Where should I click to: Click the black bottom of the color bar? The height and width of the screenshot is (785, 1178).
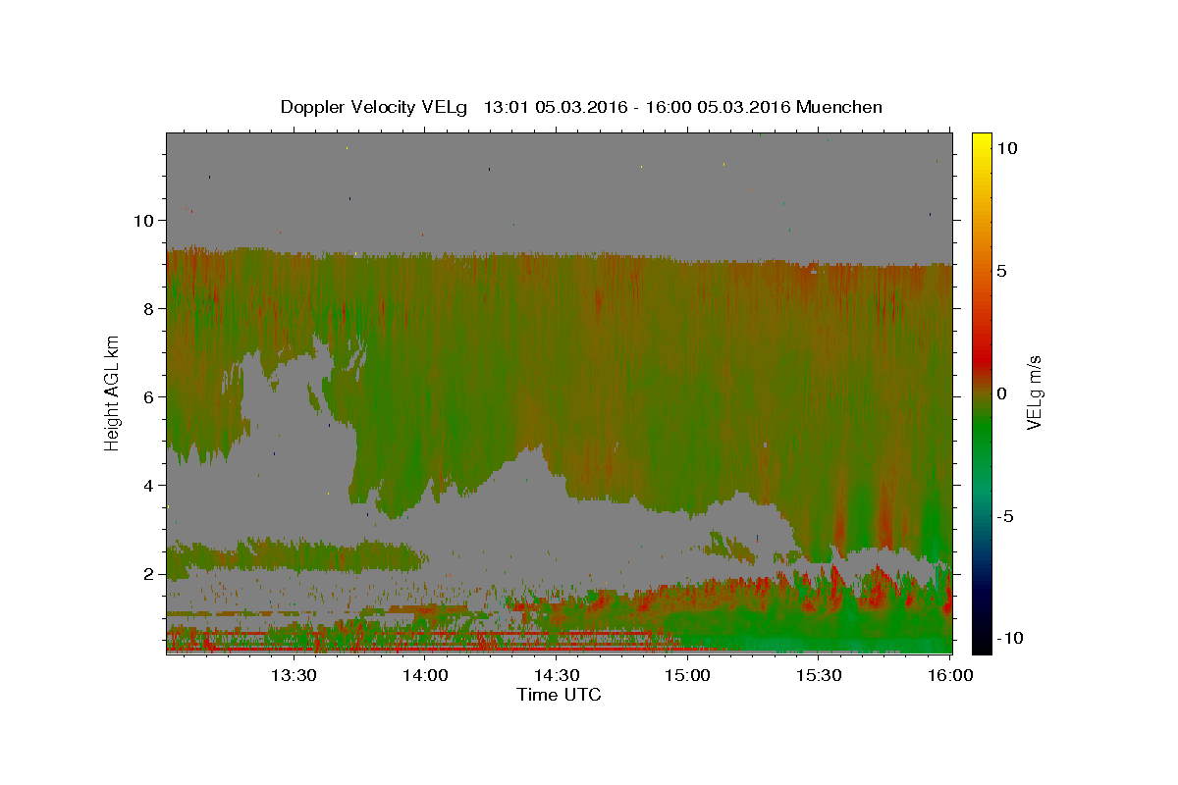click(x=982, y=646)
